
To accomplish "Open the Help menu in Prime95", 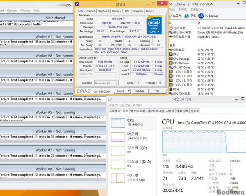I will click(36, 11).
